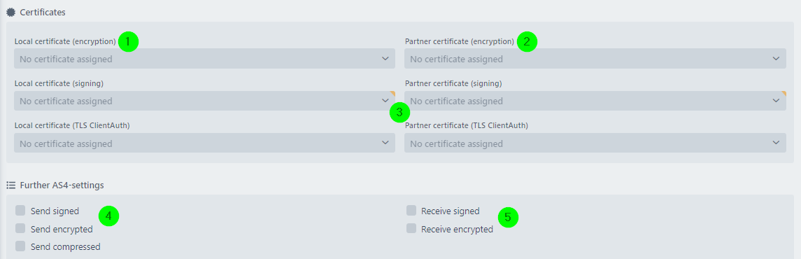This screenshot has height=259, width=801.
Task: Enable the Receive signed checkbox
Action: (x=411, y=211)
